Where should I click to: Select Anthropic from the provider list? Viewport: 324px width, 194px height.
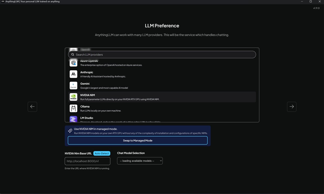162,74
